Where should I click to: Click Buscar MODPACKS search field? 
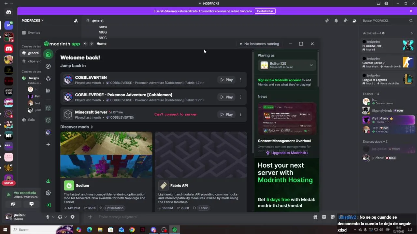[387, 20]
